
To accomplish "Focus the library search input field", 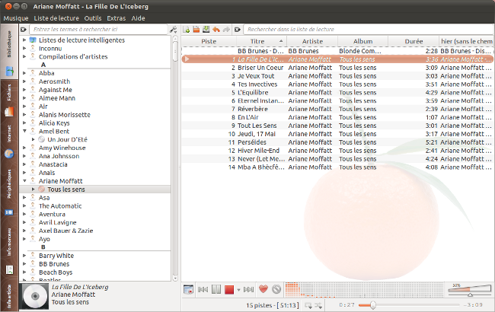I will click(x=98, y=30).
